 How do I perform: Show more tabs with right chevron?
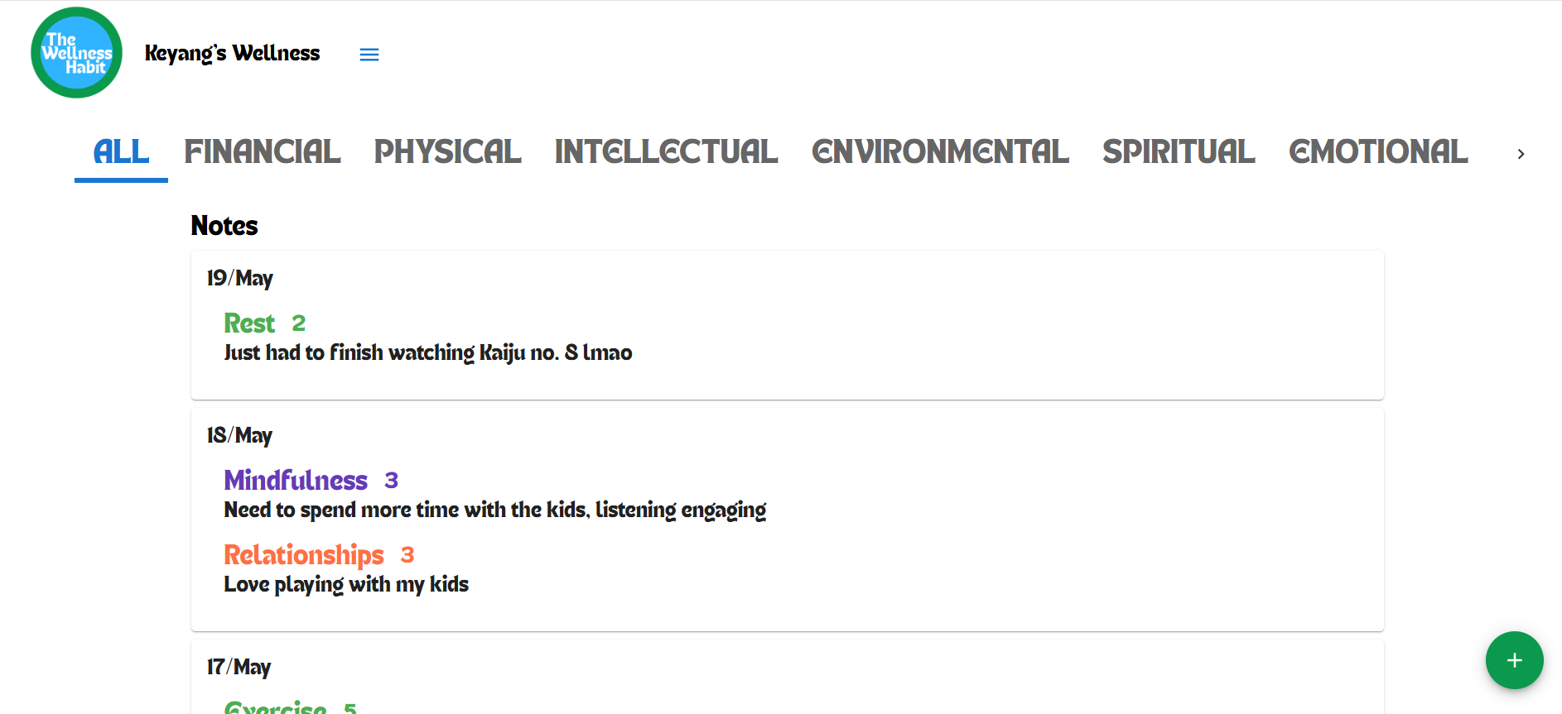click(x=1521, y=154)
